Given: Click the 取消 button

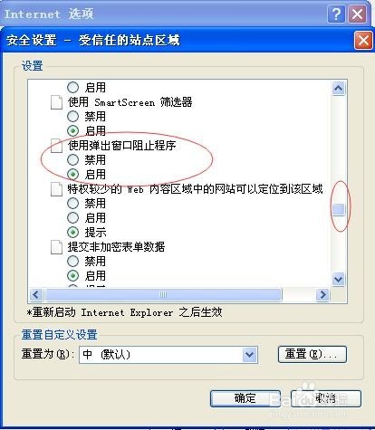Looking at the screenshot, I should click(326, 398).
